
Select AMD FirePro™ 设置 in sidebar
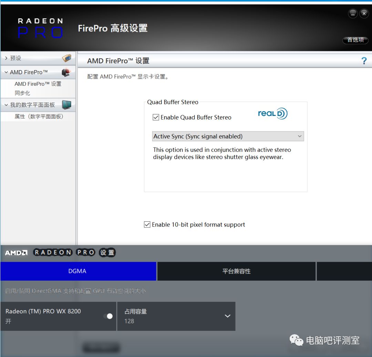pos(38,84)
